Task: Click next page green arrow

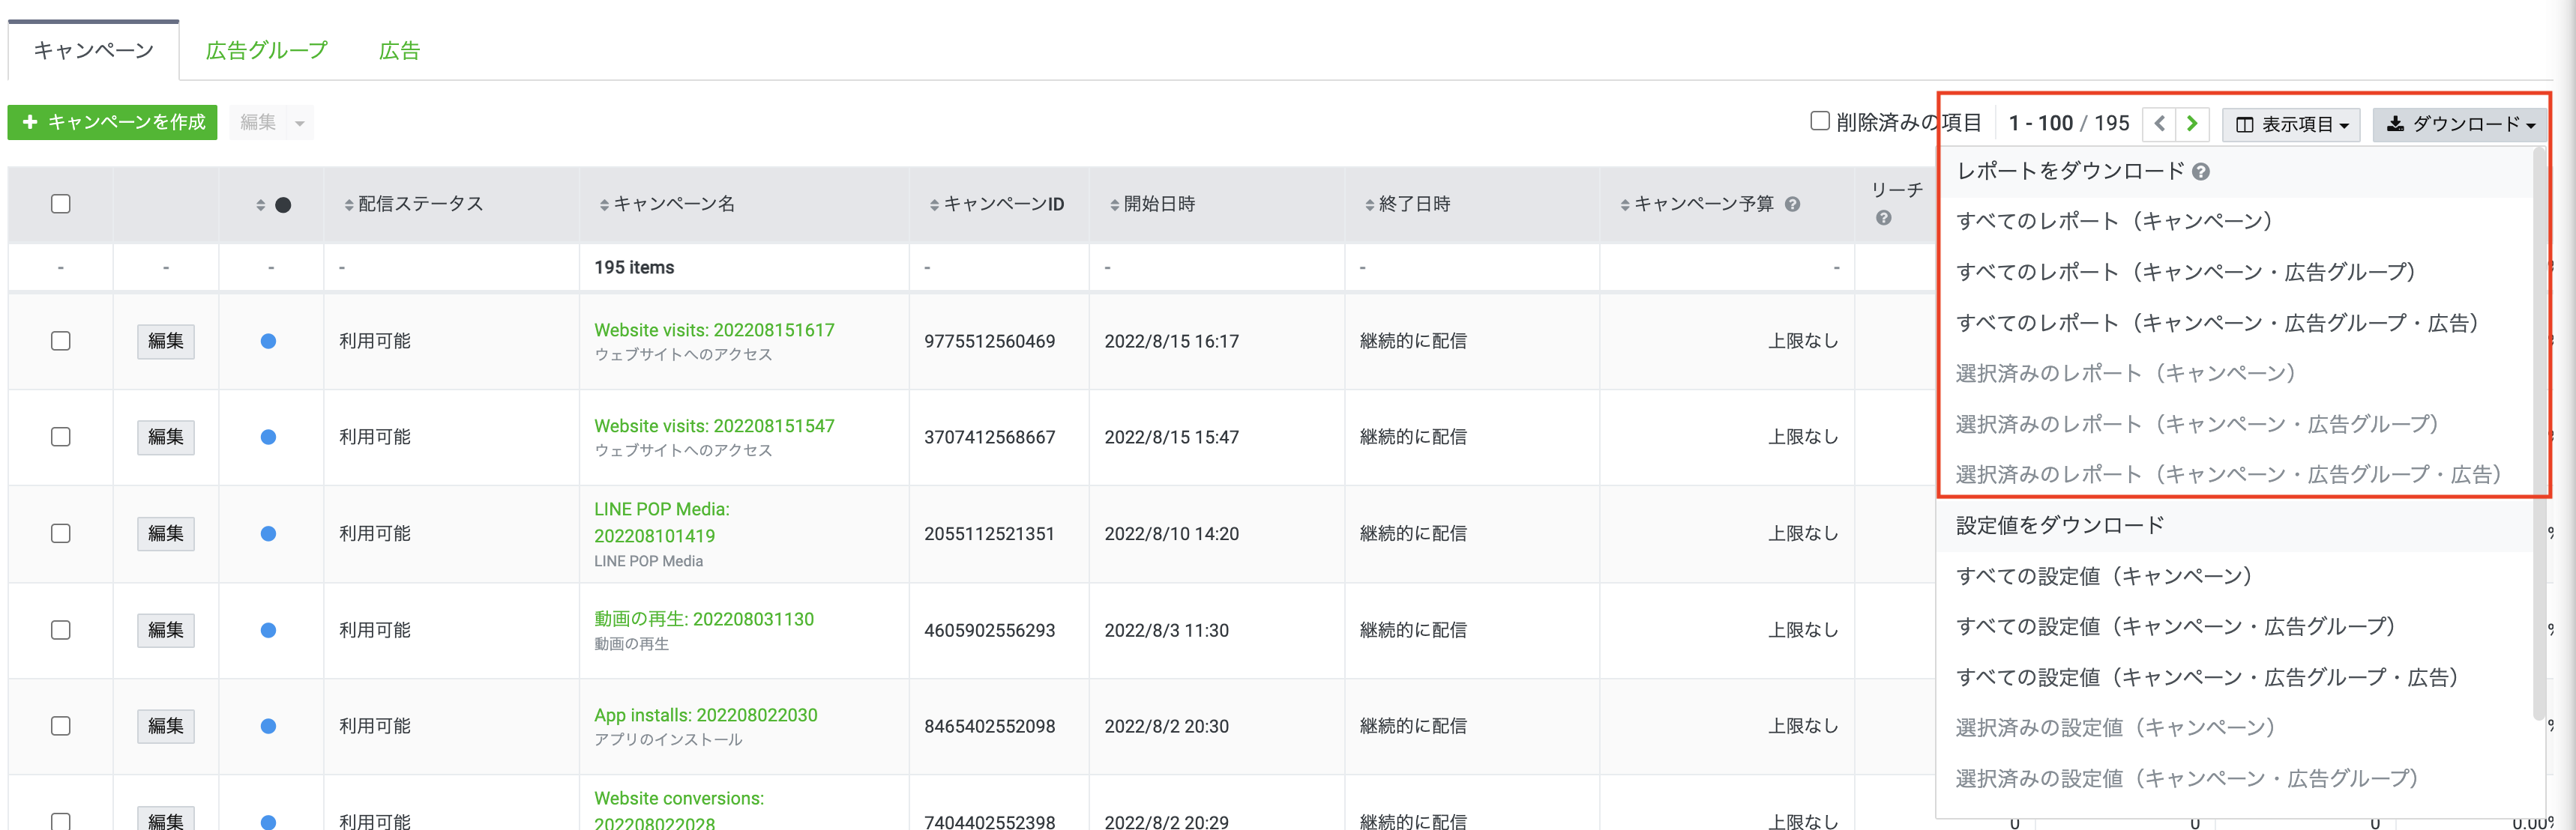Action: pos(2191,124)
